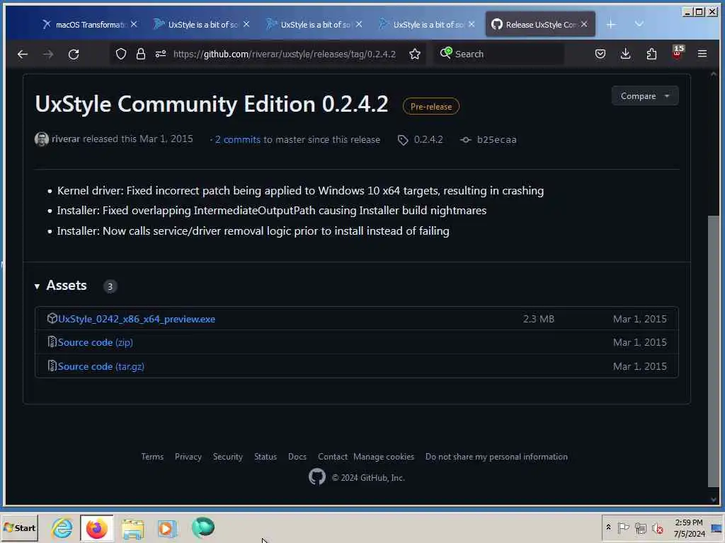The width and height of the screenshot is (725, 543).
Task: Open the 2 commits link
Action: coord(238,139)
